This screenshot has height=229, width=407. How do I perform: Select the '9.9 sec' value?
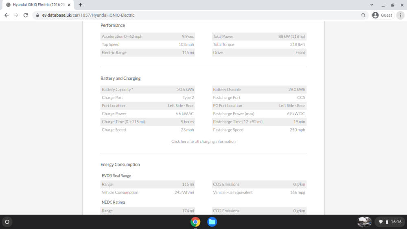click(x=188, y=37)
